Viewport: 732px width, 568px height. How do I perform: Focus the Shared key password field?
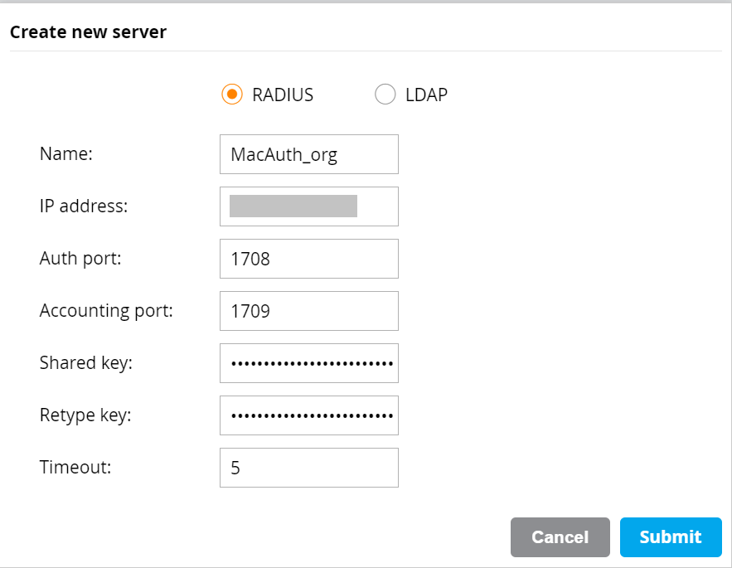click(308, 363)
